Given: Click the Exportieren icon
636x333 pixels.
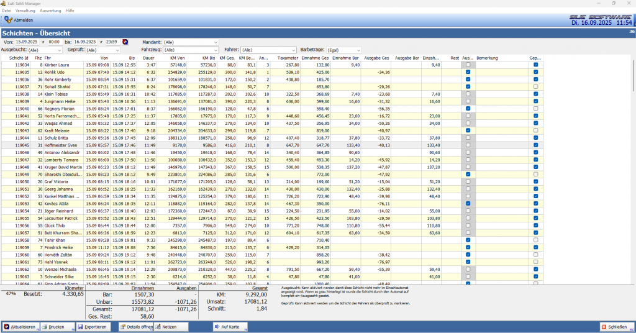Looking at the screenshot, I should pos(79,327).
